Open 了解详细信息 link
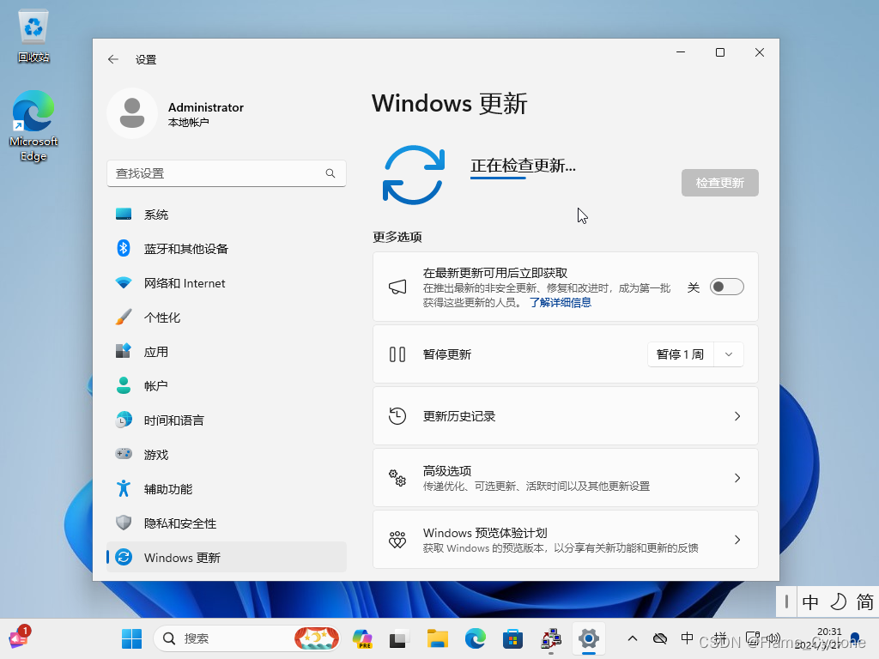Screen dimensions: 879x659 (560, 303)
